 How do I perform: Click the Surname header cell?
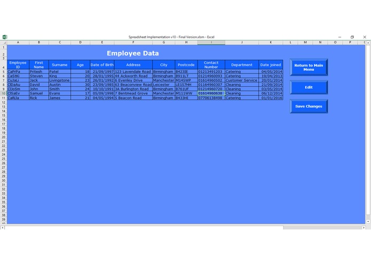pos(60,64)
